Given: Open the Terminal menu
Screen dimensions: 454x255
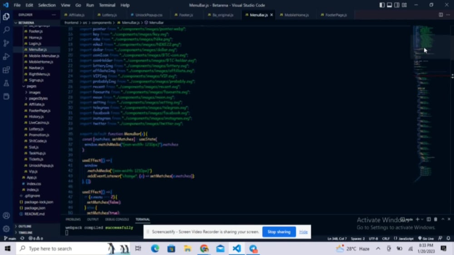Looking at the screenshot, I should pos(107,5).
